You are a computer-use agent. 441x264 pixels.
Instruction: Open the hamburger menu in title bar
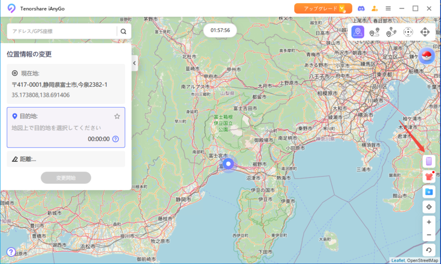pos(388,9)
